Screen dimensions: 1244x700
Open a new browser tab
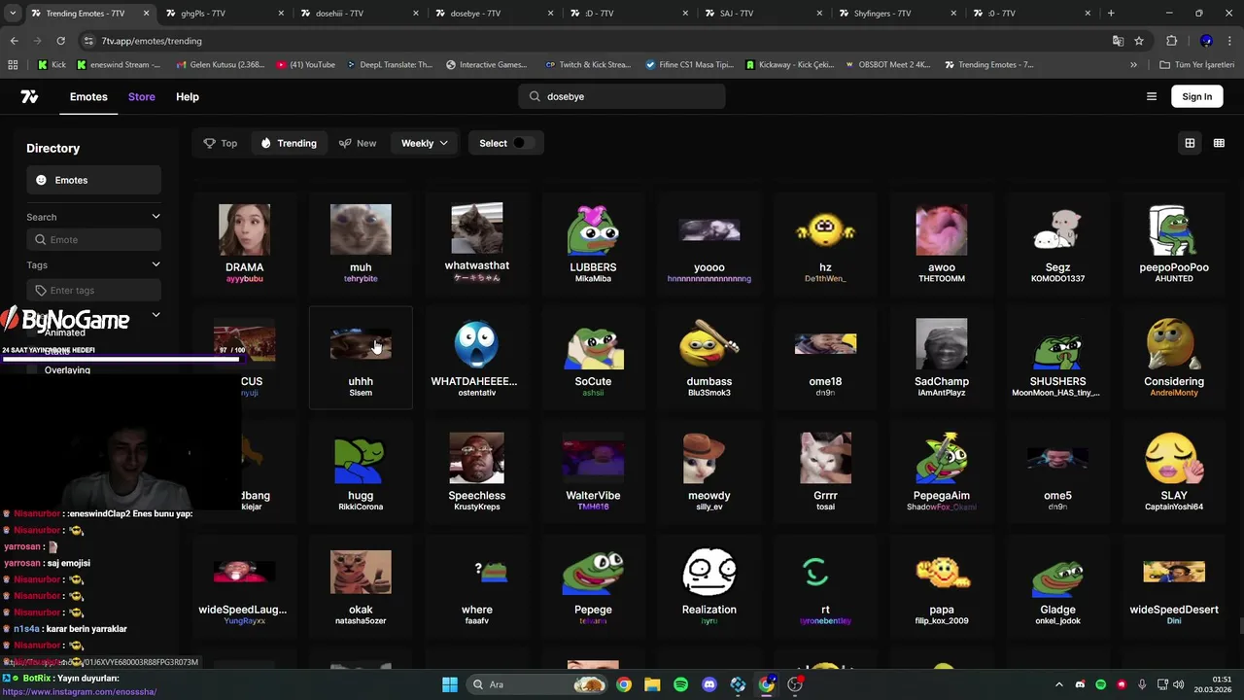pyautogui.click(x=1111, y=13)
